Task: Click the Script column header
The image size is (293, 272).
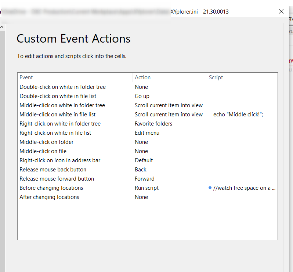Action: 216,77
